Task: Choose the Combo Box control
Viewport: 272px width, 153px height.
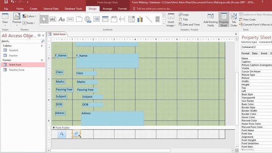Action: (x=131, y=19)
